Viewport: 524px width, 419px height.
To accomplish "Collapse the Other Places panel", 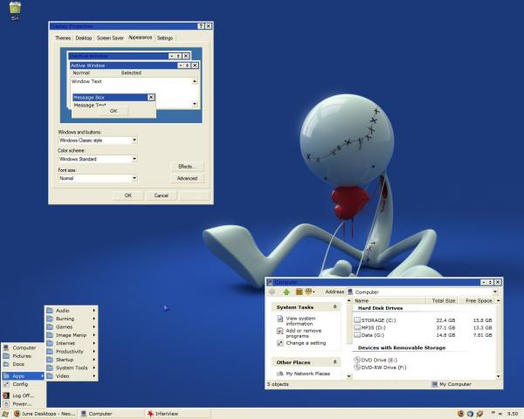I will [x=334, y=362].
